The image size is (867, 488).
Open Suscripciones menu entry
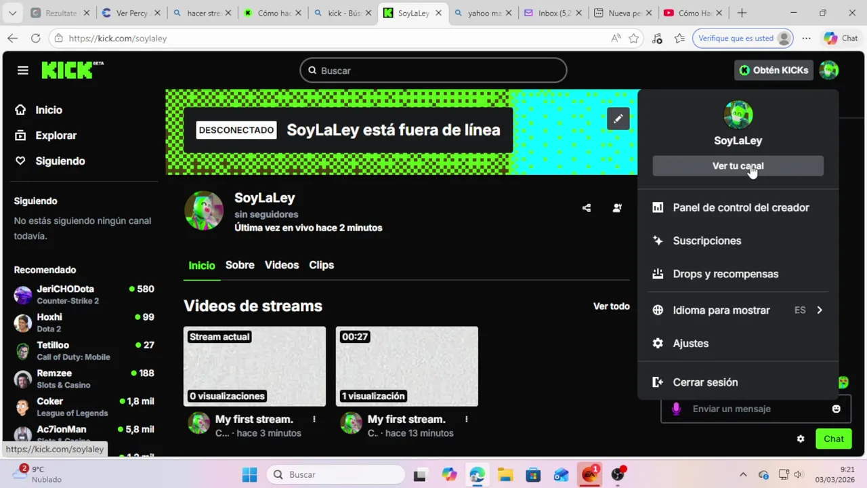click(x=738, y=241)
